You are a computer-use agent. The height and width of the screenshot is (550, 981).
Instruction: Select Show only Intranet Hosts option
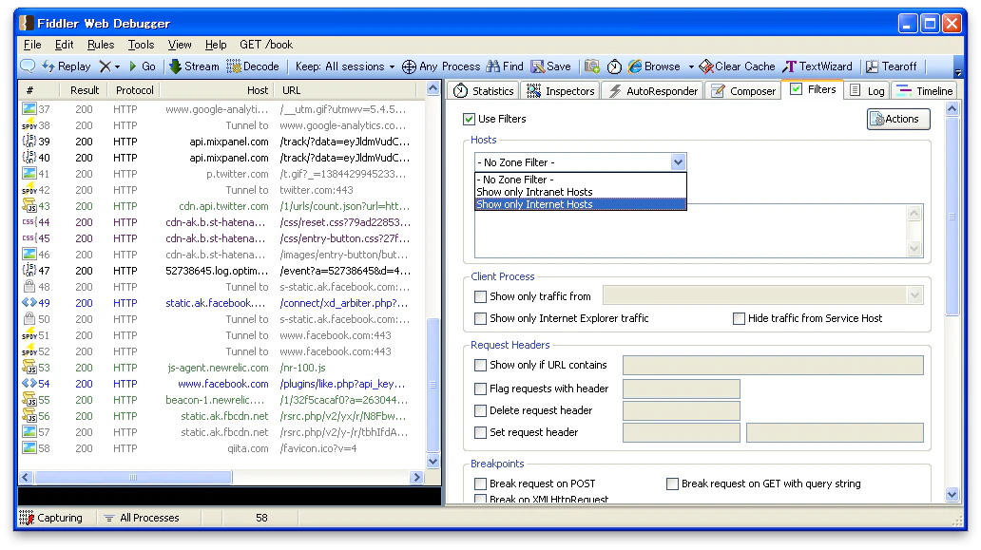[580, 192]
